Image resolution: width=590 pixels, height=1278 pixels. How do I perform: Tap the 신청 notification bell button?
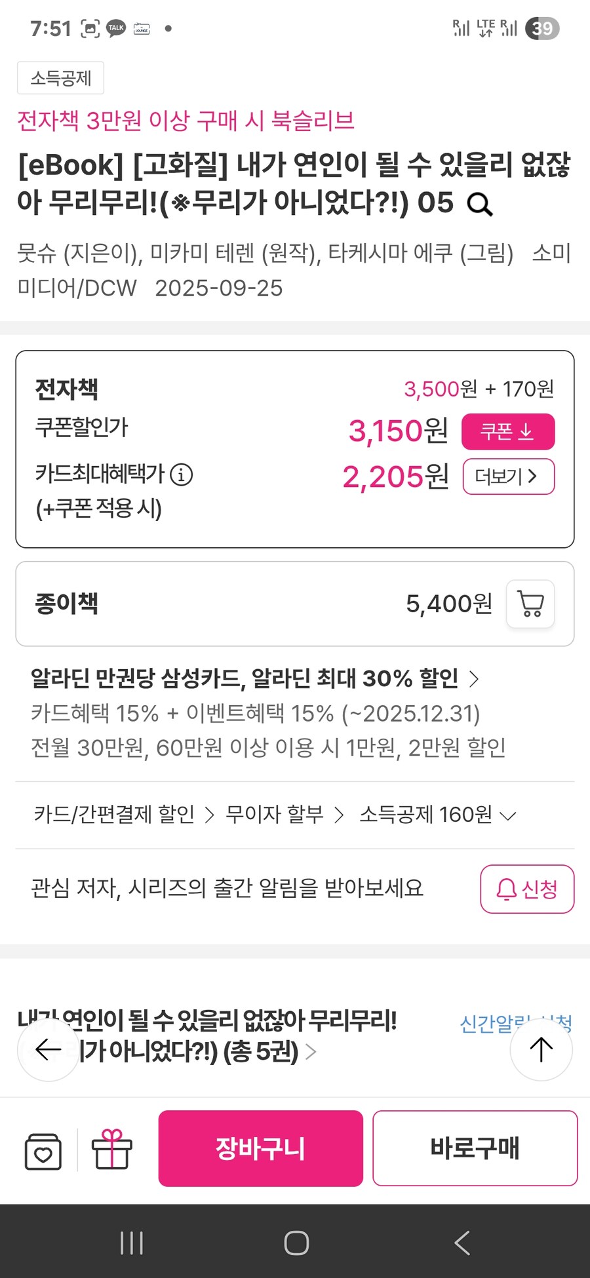pyautogui.click(x=527, y=889)
